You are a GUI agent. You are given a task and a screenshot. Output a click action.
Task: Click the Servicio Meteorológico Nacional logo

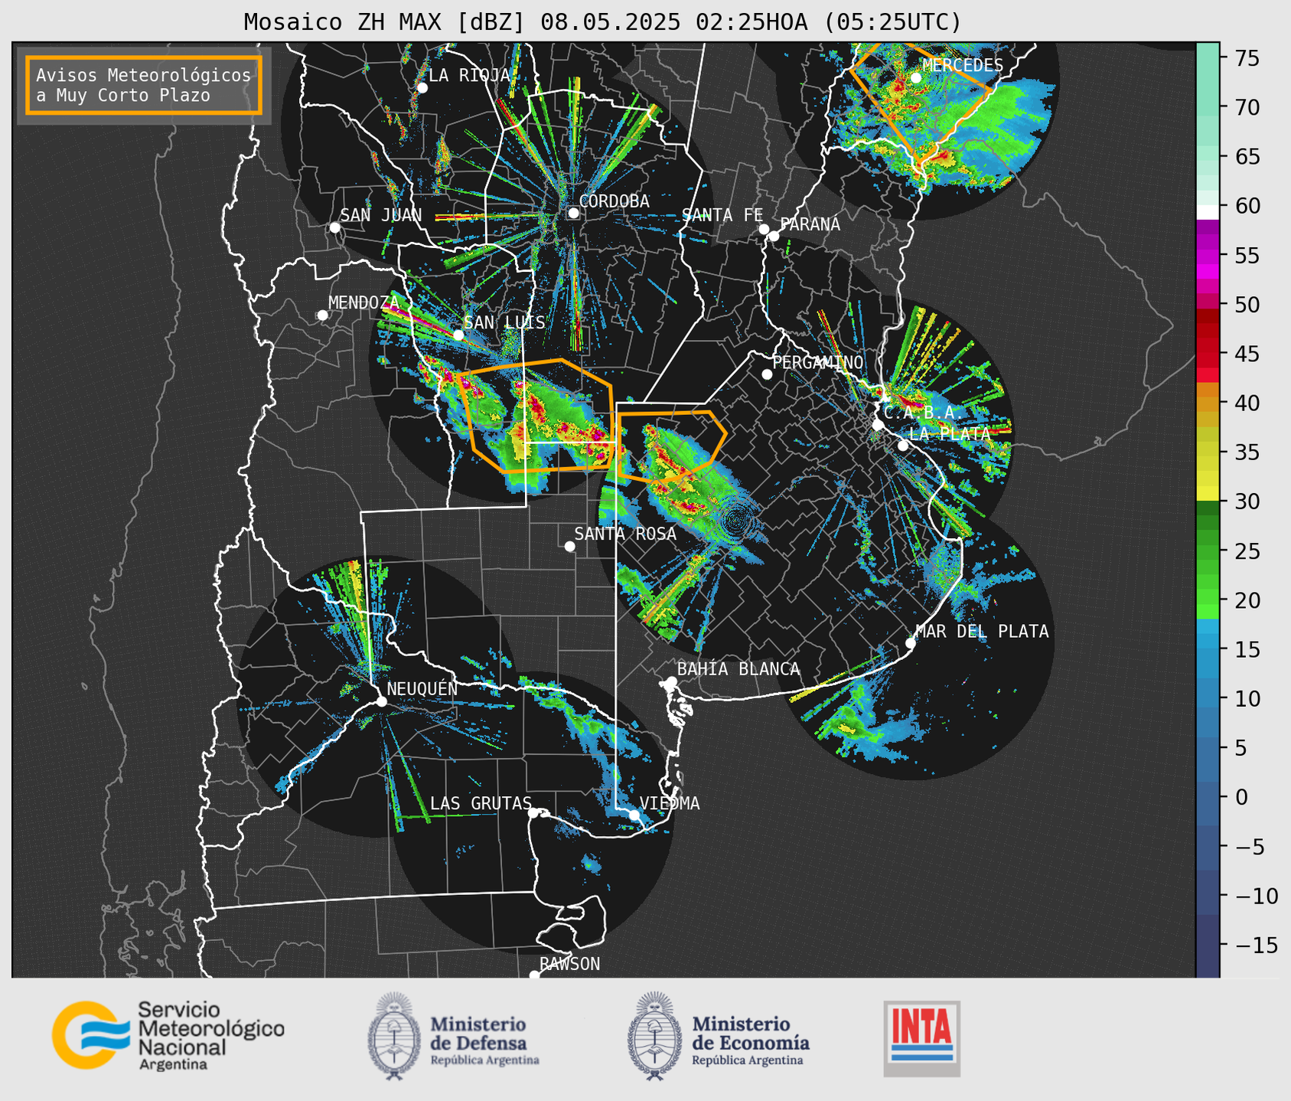click(168, 1035)
